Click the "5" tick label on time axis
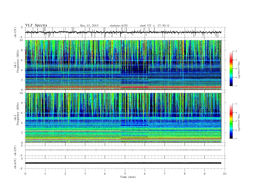The width and height of the screenshot is (253, 195). point(125,174)
